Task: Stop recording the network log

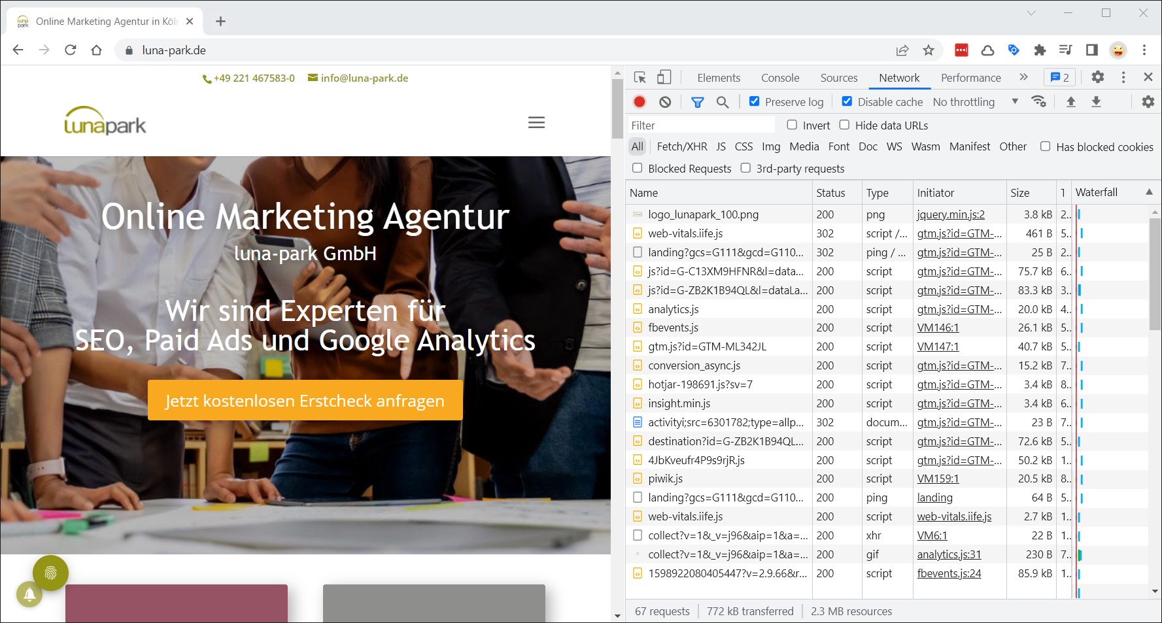Action: pyautogui.click(x=640, y=101)
